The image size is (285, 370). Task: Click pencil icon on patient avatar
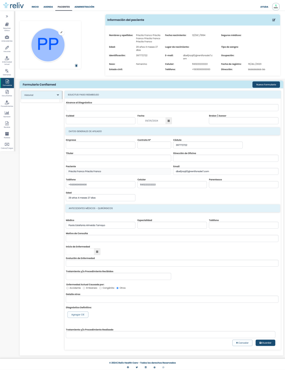tap(61, 32)
